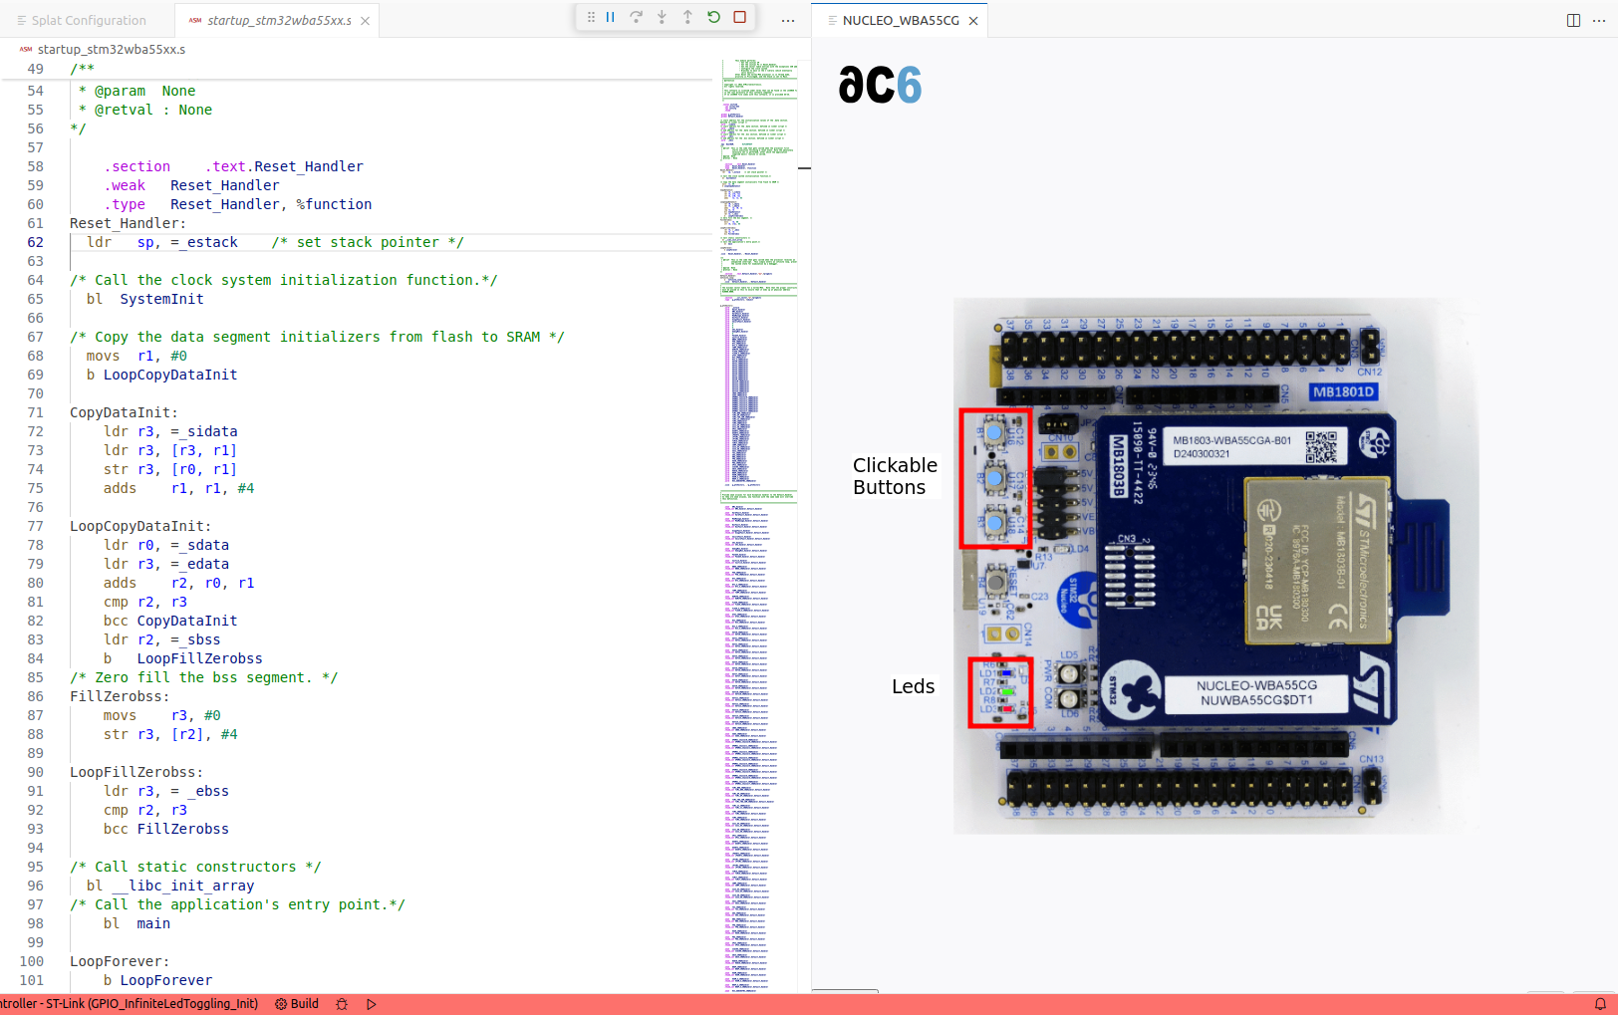
Task: Restart the debug session
Action: (713, 17)
